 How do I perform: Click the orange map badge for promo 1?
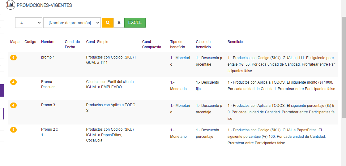click(13, 58)
